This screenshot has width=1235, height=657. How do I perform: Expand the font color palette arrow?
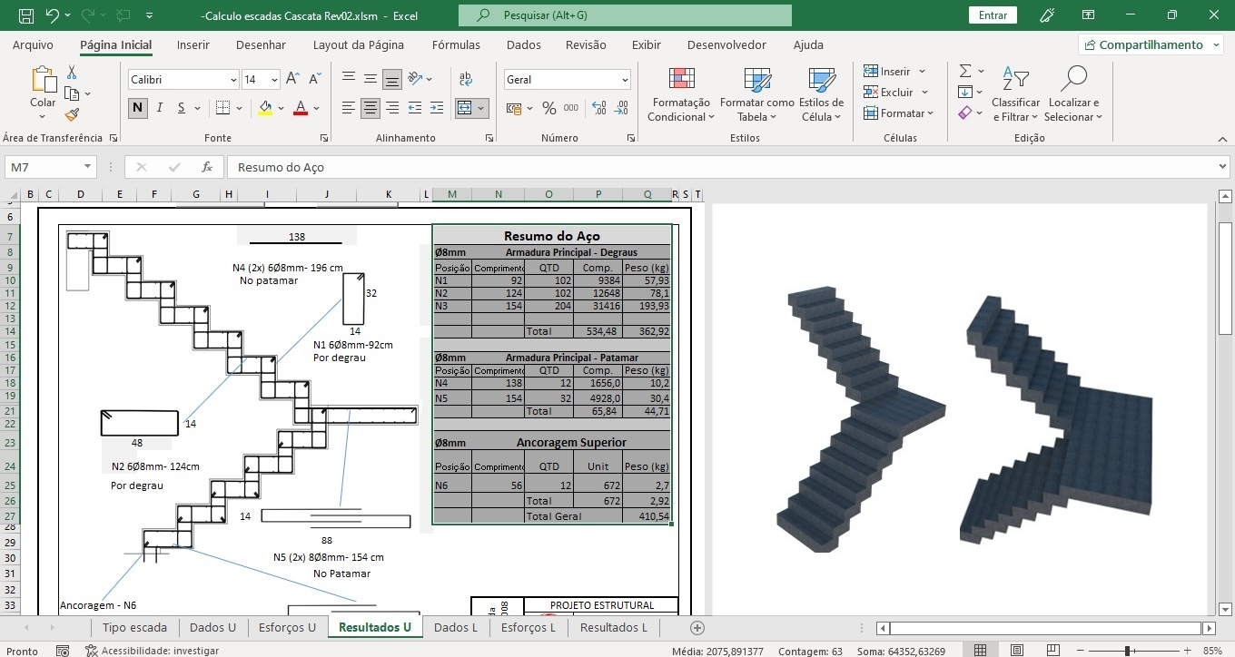point(316,108)
